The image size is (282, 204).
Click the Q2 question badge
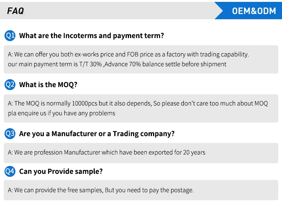click(10, 84)
